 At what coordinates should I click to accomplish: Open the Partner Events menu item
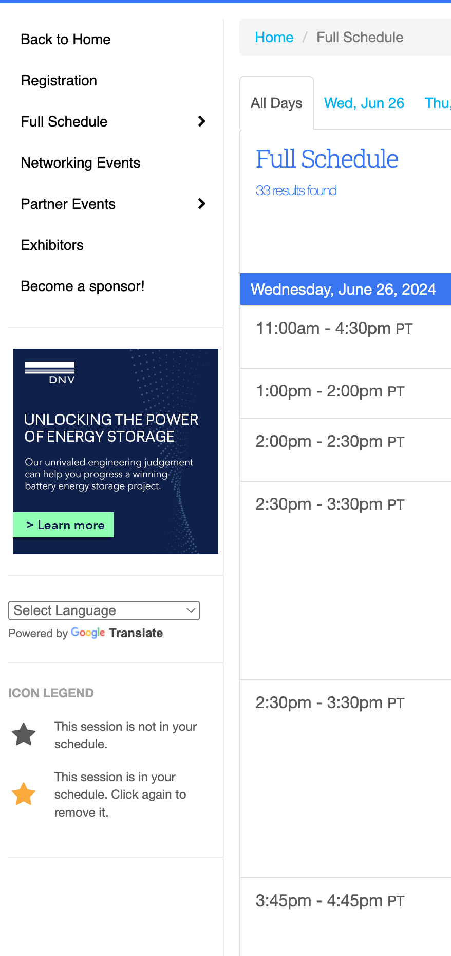click(68, 204)
